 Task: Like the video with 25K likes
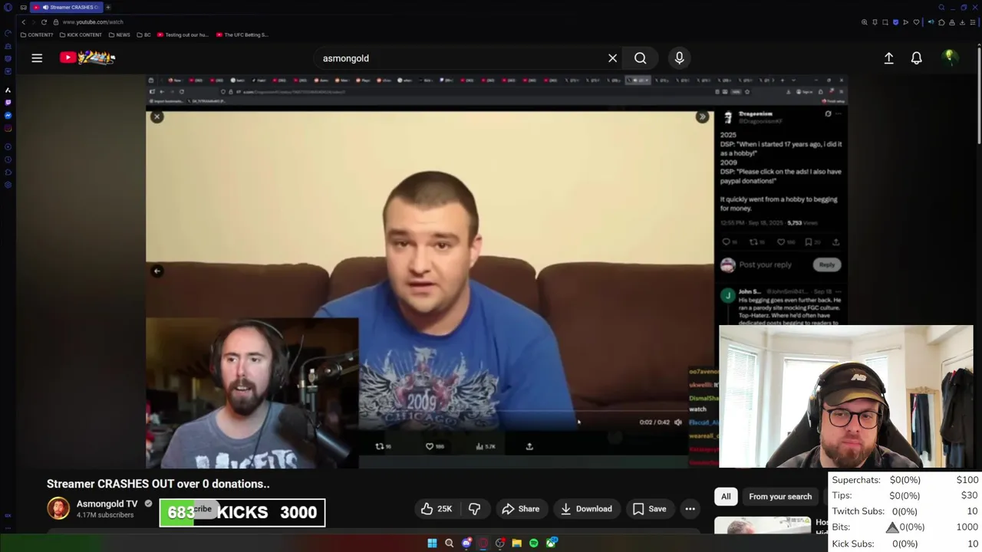(437, 509)
